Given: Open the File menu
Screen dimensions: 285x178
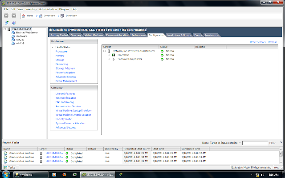Looking at the screenshot, I should click(6, 9).
